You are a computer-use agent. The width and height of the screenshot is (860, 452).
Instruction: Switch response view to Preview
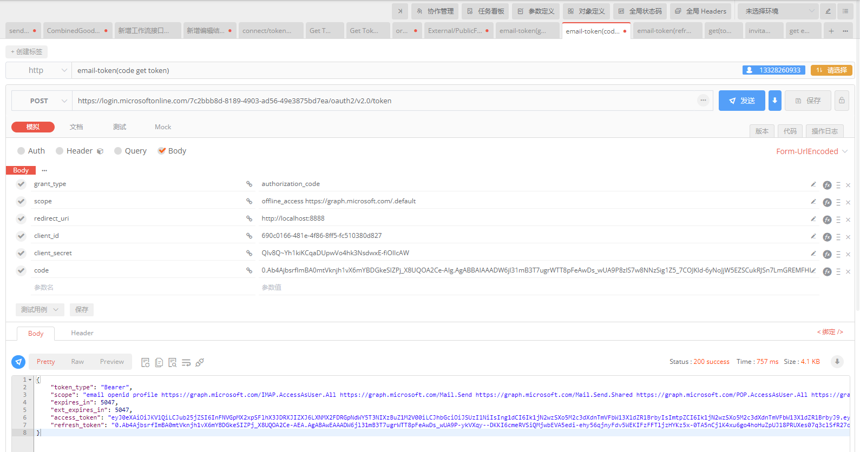[x=112, y=362]
